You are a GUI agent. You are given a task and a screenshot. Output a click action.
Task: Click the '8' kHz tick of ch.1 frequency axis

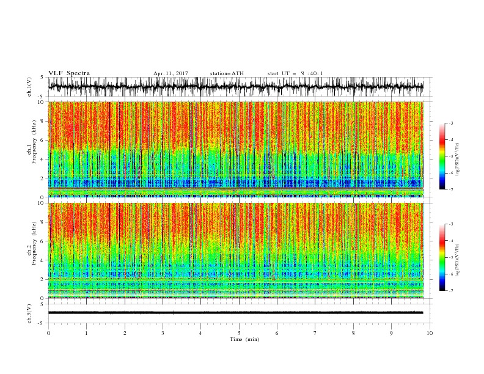point(42,121)
